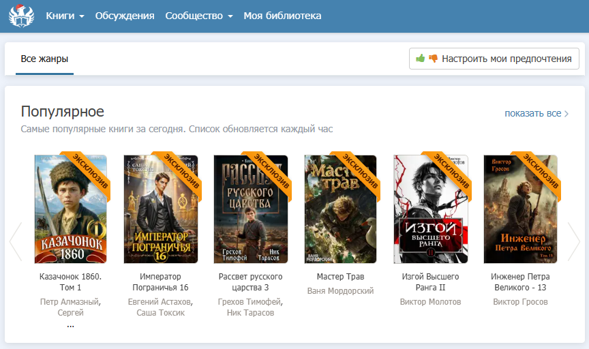Advance carousel with the right arrow
This screenshot has height=349, width=589.
tap(573, 242)
